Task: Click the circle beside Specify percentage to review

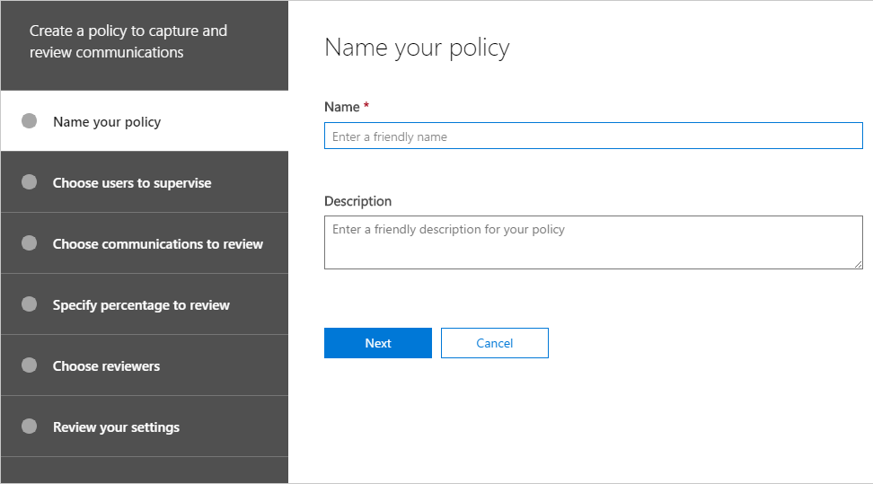Action: (29, 304)
